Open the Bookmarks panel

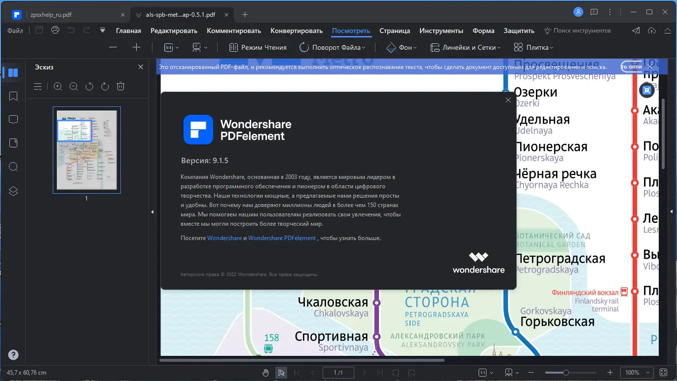coord(13,96)
